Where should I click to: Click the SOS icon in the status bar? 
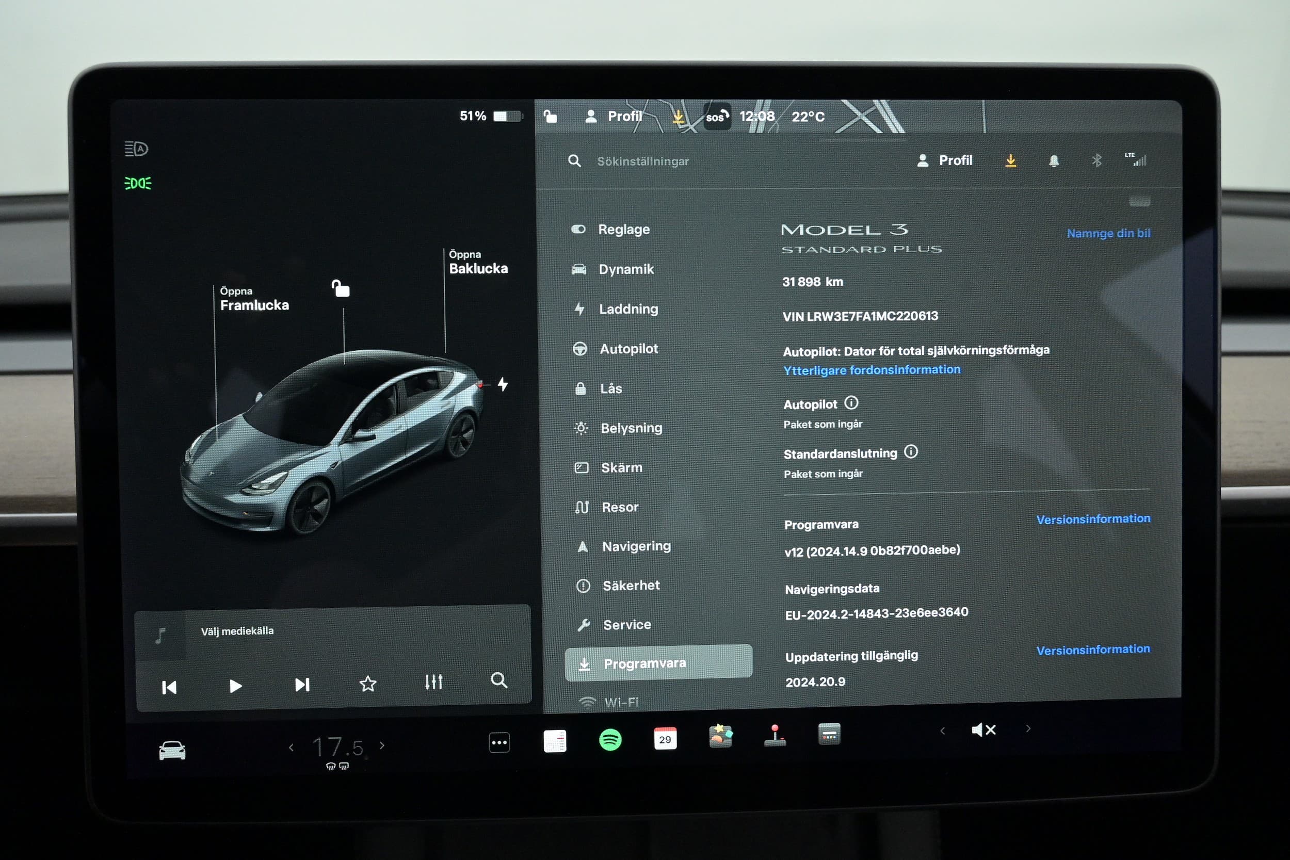pos(717,116)
